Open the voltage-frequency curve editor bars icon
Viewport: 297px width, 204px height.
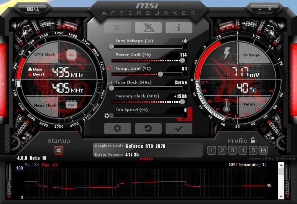[x=110, y=83]
